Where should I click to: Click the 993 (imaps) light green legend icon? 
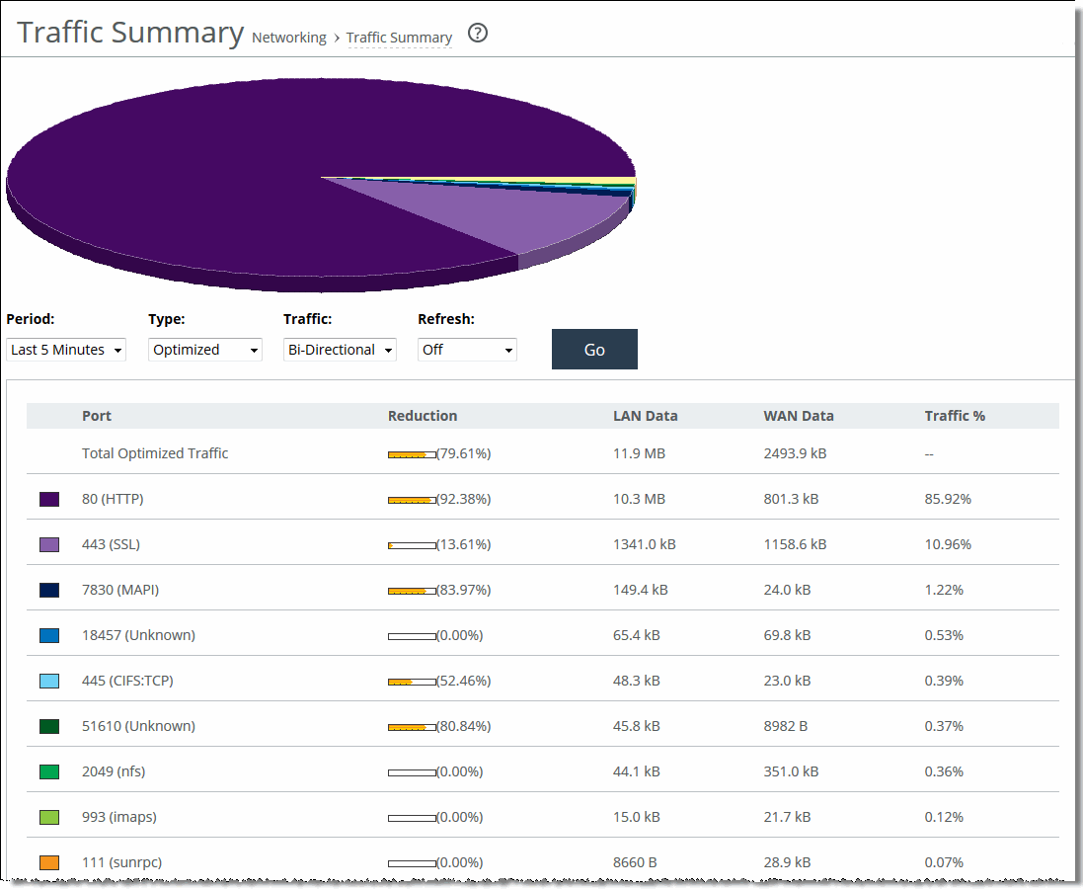coord(47,817)
